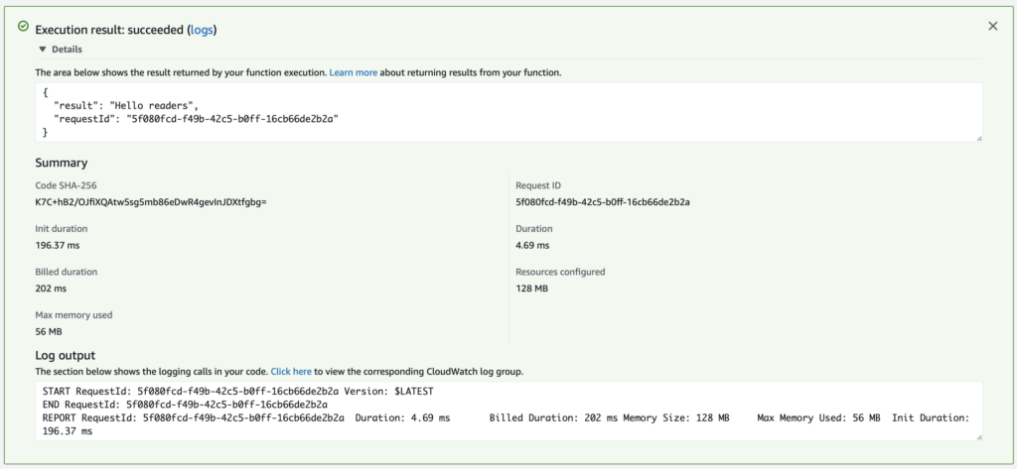Click the Init duration label
Screen dimensions: 1017x469
tap(61, 229)
